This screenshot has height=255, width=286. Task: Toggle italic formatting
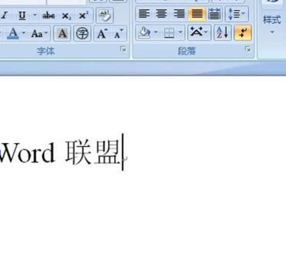pos(5,15)
